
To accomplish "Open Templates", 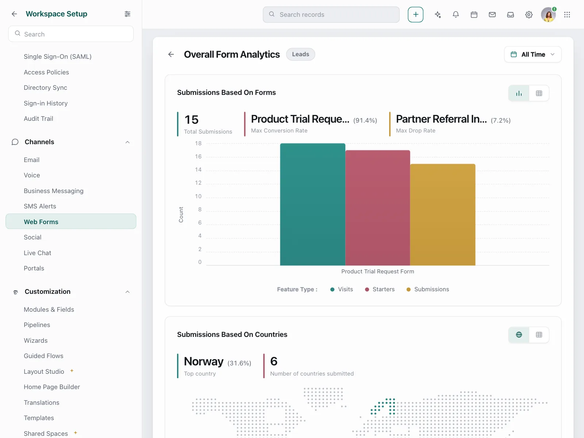I will [x=39, y=418].
